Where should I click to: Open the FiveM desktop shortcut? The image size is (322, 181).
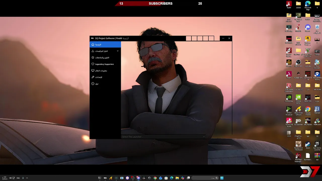[x=289, y=75]
